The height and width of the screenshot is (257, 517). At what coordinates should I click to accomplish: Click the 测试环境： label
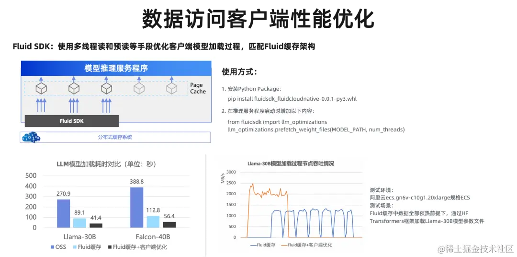click(382, 190)
